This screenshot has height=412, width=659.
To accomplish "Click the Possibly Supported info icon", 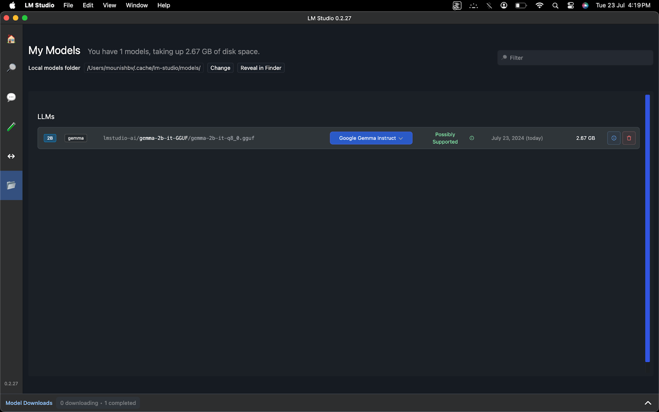I will (472, 138).
